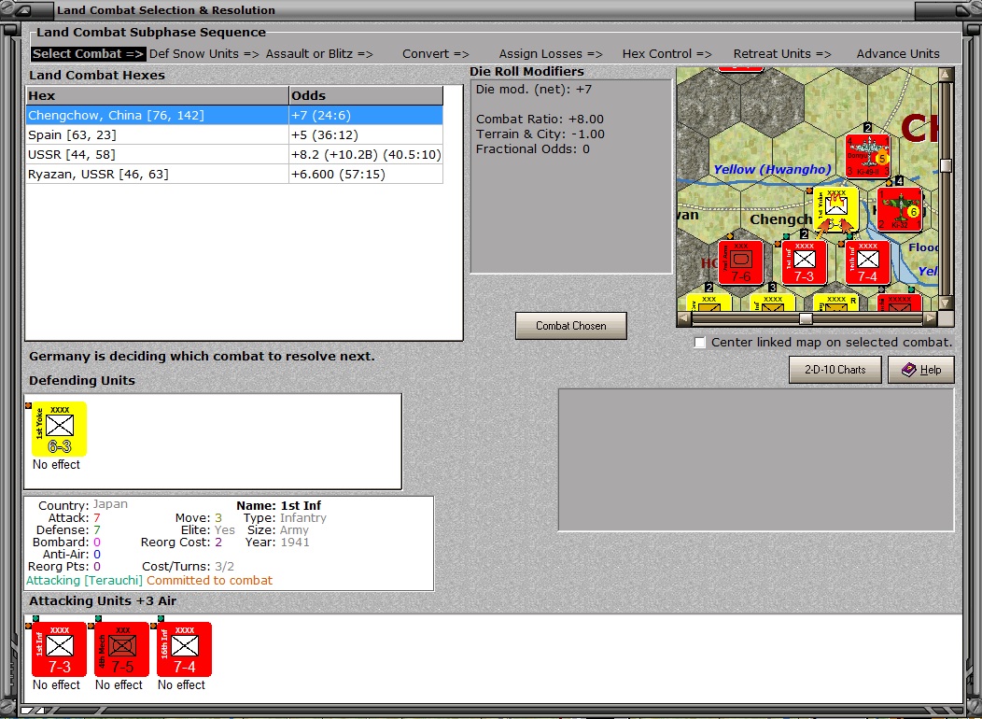Image resolution: width=982 pixels, height=719 pixels.
Task: Enable Center linked map on selected combat
Action: pyautogui.click(x=699, y=343)
